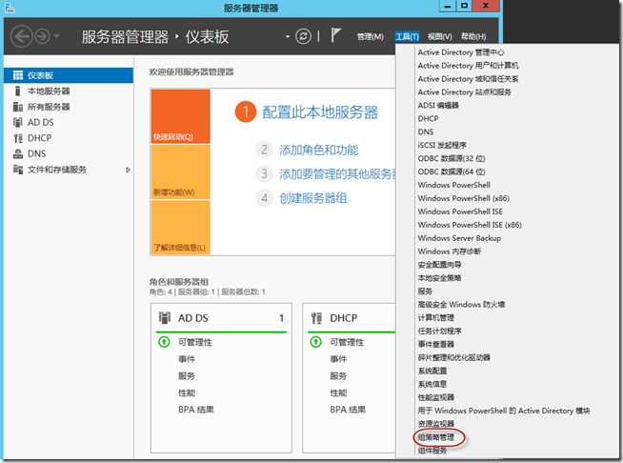Select the 新增功能(W) tile

pos(180,171)
